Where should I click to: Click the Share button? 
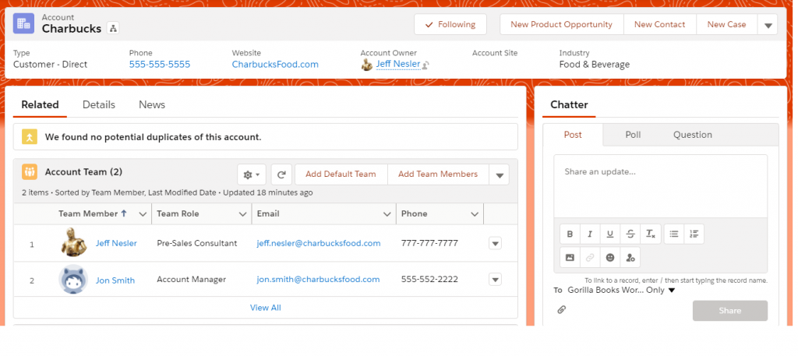coord(730,311)
